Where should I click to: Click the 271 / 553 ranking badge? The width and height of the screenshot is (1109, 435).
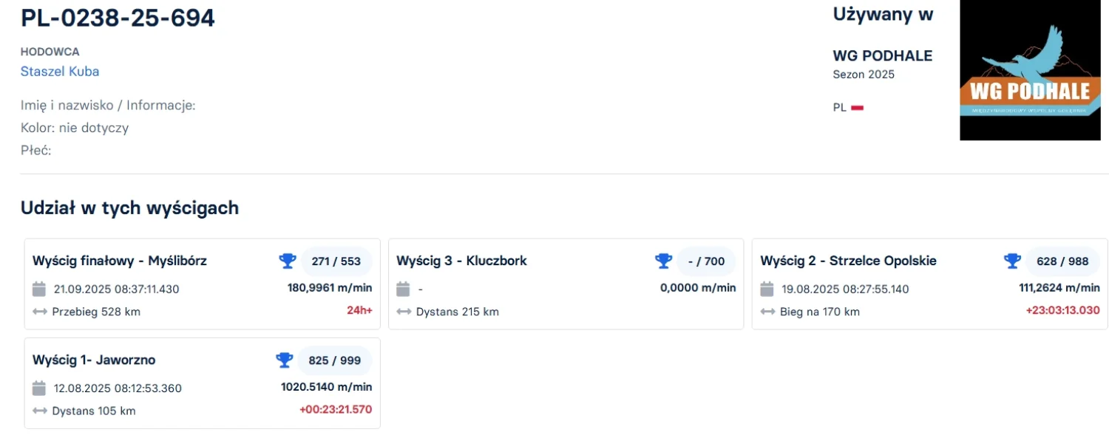[x=336, y=261]
